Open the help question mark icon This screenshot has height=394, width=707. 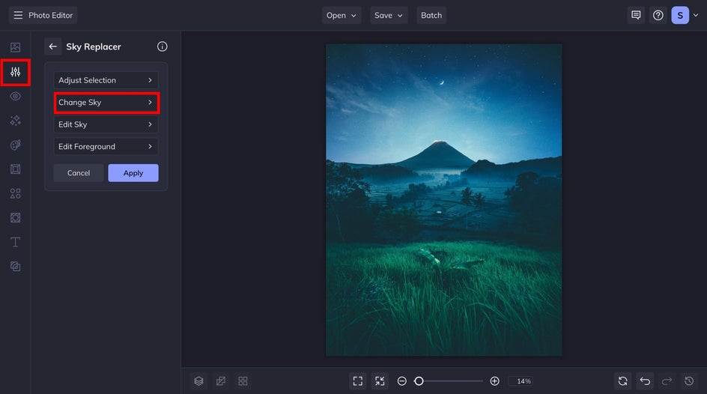[658, 15]
